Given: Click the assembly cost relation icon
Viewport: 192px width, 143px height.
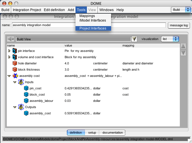Looking at the screenshot, I should coord(15,76).
